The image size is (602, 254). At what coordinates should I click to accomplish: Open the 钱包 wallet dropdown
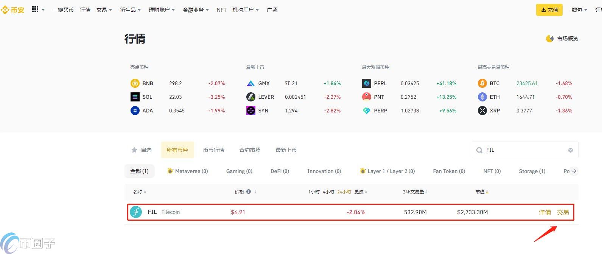[579, 10]
